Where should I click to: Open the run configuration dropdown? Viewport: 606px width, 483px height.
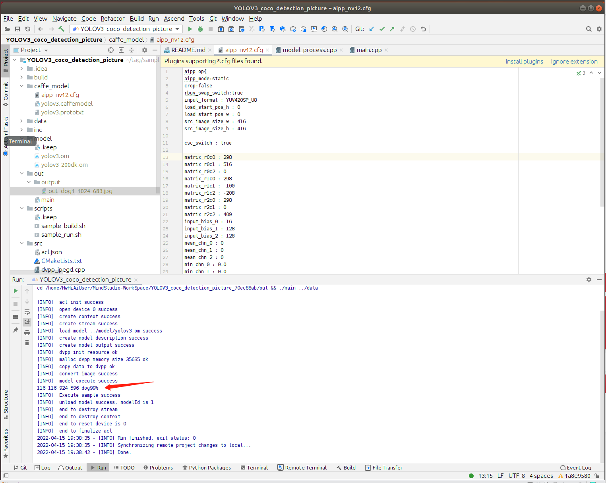pyautogui.click(x=126, y=29)
